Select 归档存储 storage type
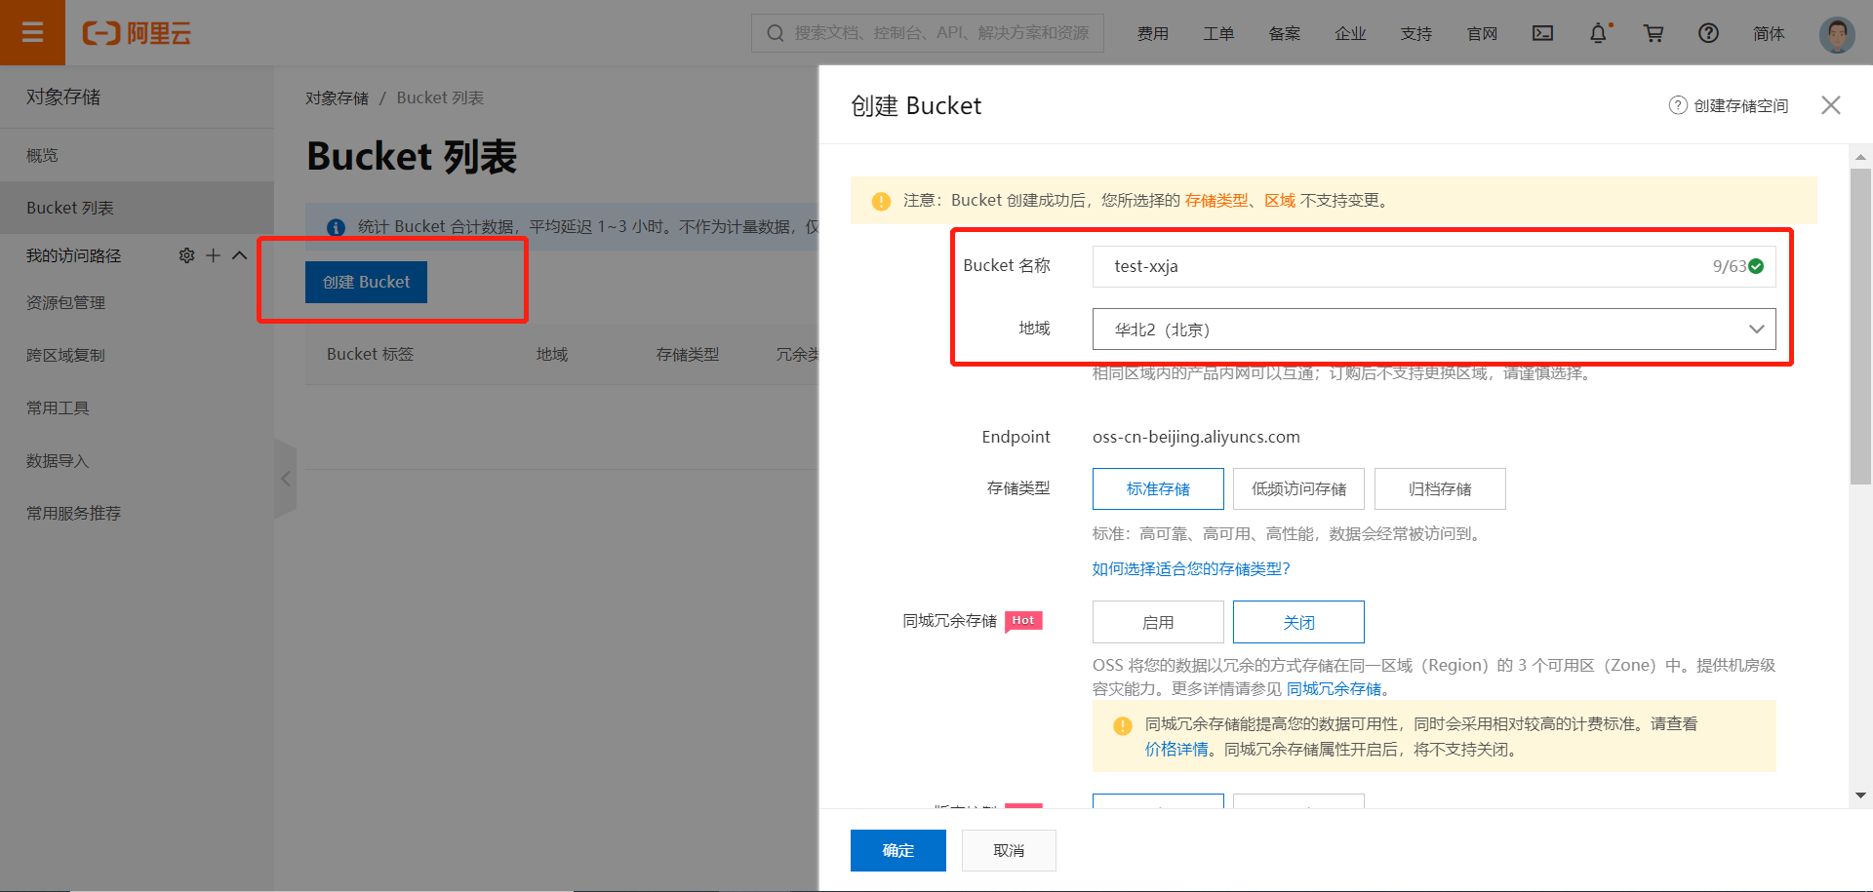This screenshot has width=1873, height=892. pyautogui.click(x=1440, y=488)
